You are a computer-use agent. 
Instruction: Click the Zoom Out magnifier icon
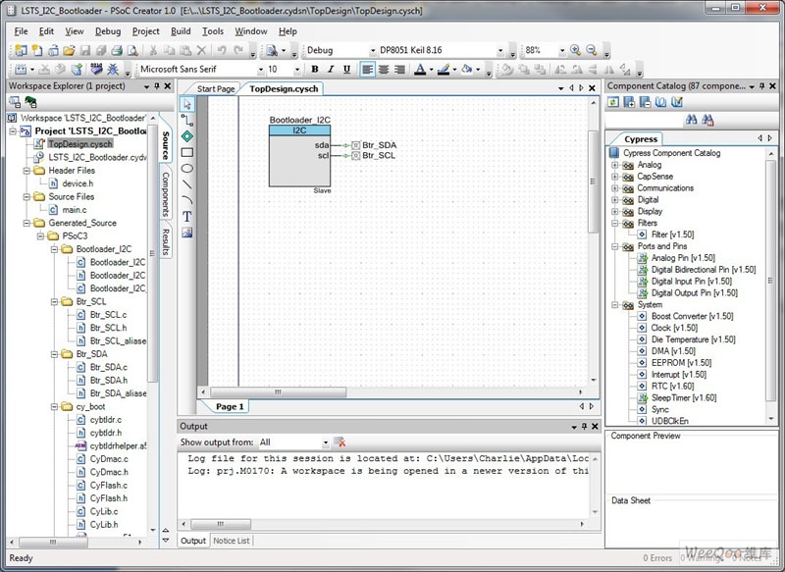[592, 50]
